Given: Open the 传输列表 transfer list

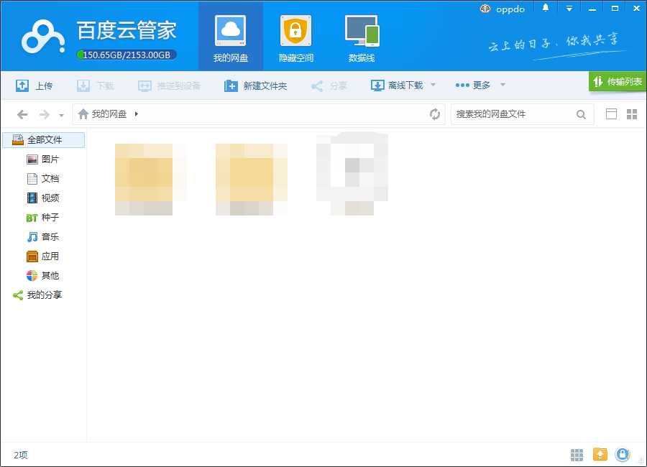Looking at the screenshot, I should point(618,81).
